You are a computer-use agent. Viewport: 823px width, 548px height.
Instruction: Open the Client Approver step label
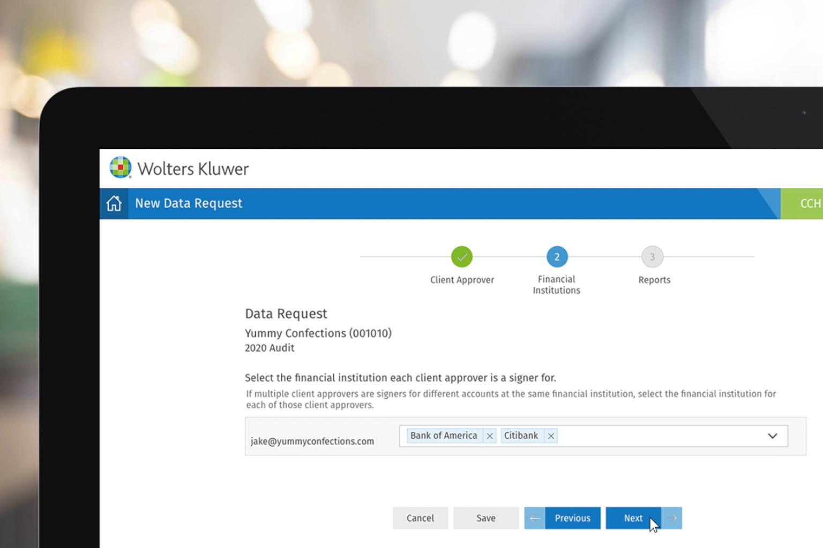pyautogui.click(x=462, y=280)
